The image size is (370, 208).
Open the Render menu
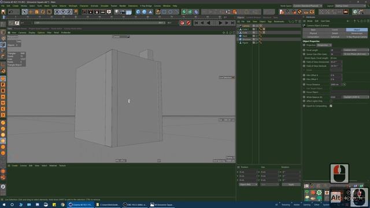pyautogui.click(x=123, y=6)
